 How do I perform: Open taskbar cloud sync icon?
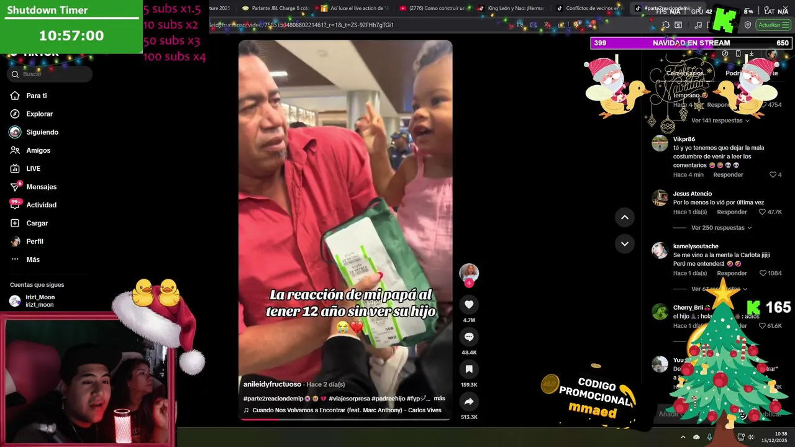pyautogui.click(x=696, y=437)
